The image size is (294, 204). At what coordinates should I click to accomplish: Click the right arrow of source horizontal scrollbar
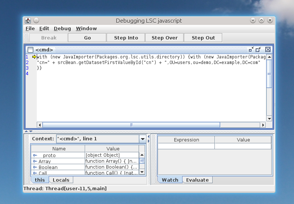263,125
